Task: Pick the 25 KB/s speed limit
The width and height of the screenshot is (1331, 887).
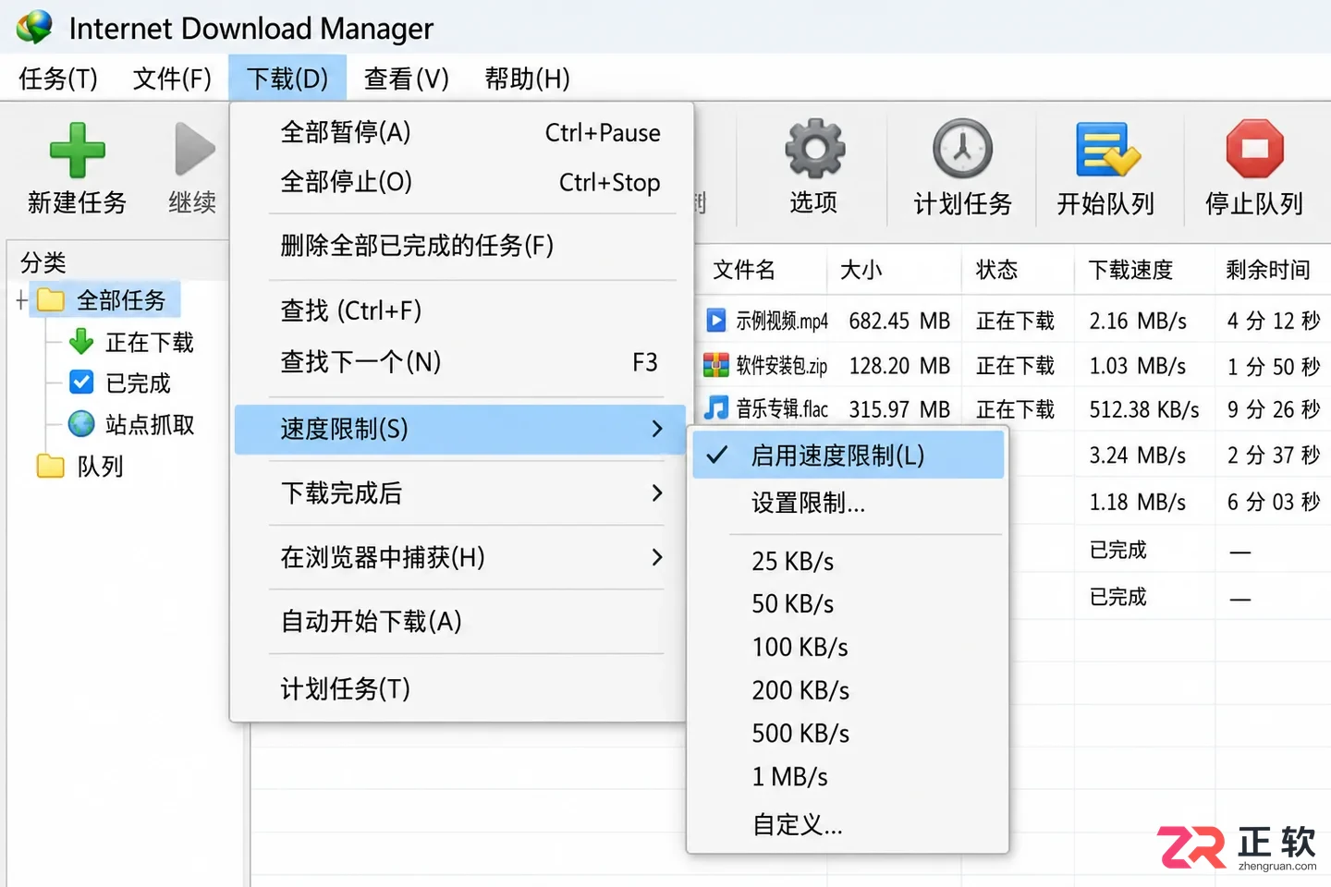Action: pyautogui.click(x=848, y=561)
